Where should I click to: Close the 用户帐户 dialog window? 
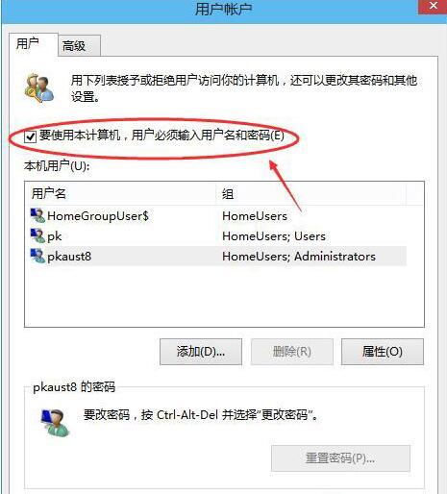(x=433, y=7)
